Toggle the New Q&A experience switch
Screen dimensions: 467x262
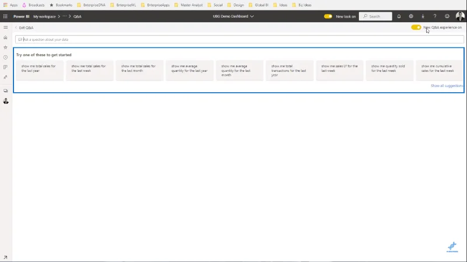point(416,27)
